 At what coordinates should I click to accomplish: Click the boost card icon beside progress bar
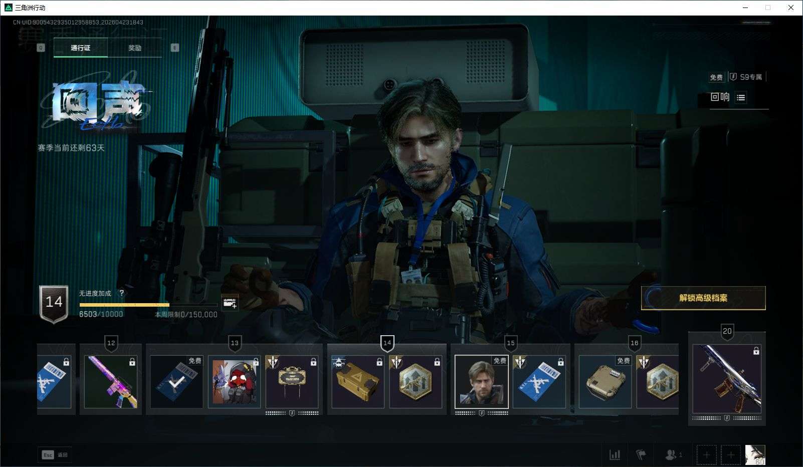click(230, 303)
